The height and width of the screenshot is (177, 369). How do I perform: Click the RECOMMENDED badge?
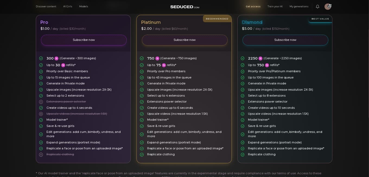tap(217, 19)
